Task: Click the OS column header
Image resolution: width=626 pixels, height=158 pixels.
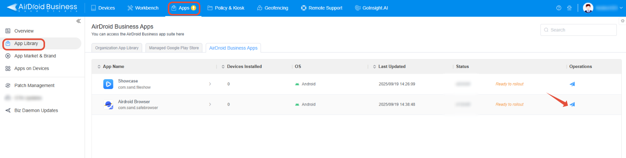Action: [298, 67]
